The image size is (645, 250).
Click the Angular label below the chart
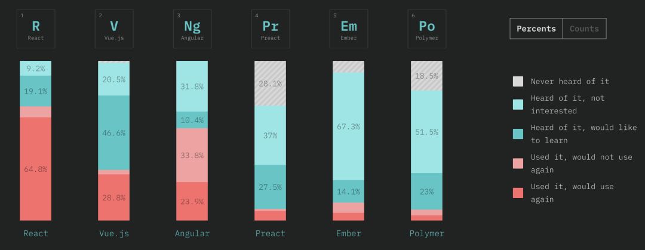192,233
